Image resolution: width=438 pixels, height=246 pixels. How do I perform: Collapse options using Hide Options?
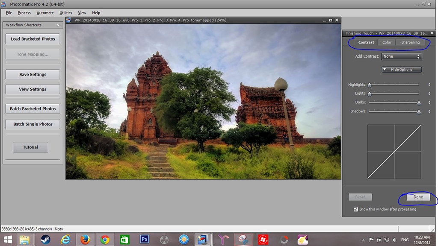click(x=401, y=69)
